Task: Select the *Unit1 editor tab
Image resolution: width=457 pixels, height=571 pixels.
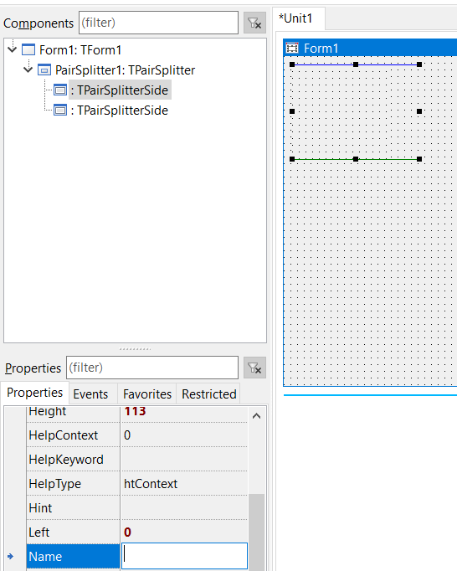Action: click(295, 18)
